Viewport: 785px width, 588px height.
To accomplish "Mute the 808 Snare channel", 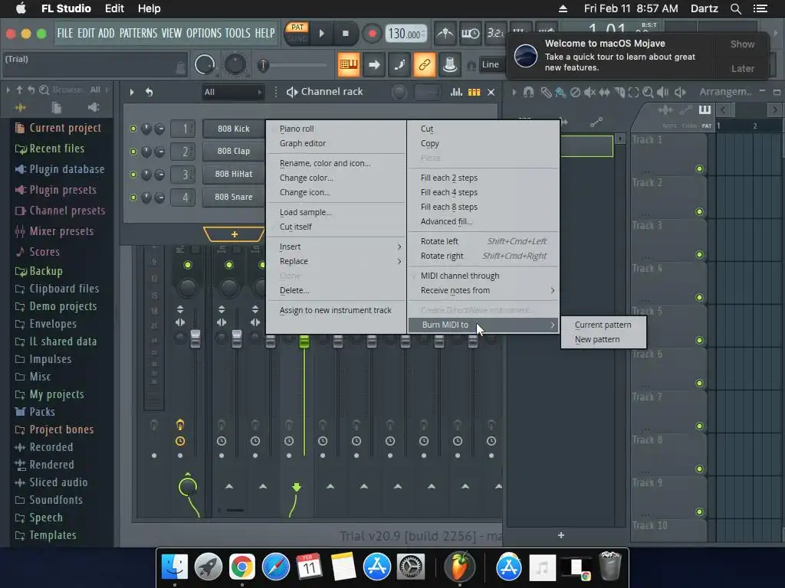I will click(x=133, y=198).
